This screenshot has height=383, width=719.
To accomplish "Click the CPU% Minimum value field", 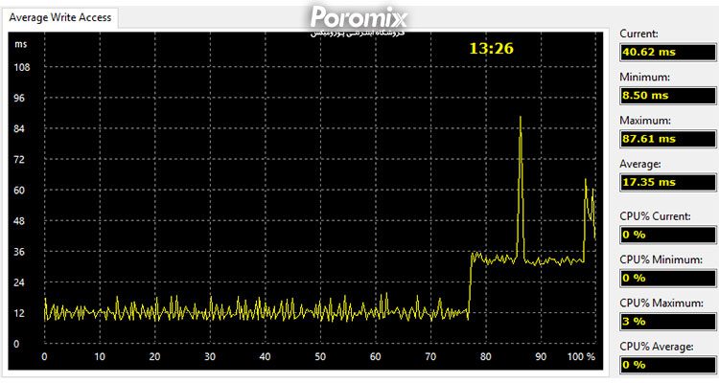I will [667, 278].
